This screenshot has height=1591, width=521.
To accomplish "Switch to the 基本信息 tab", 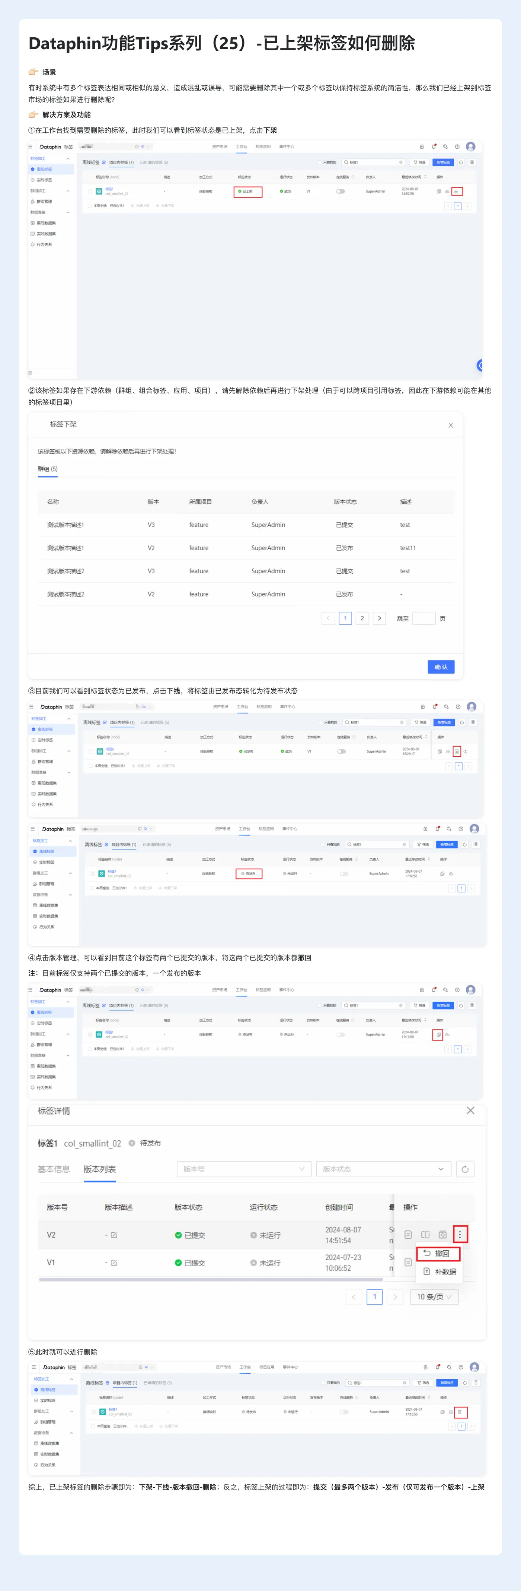I will coord(54,1169).
